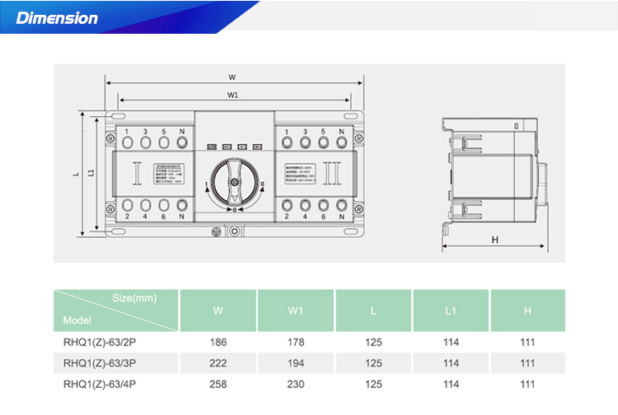This screenshot has height=415, width=618.
Task: Click the W dimension label in diagram
Action: pyautogui.click(x=232, y=77)
